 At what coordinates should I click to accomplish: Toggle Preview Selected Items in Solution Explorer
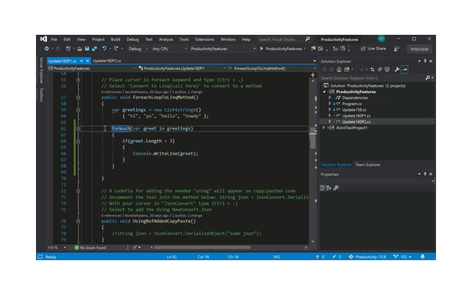pos(405,70)
